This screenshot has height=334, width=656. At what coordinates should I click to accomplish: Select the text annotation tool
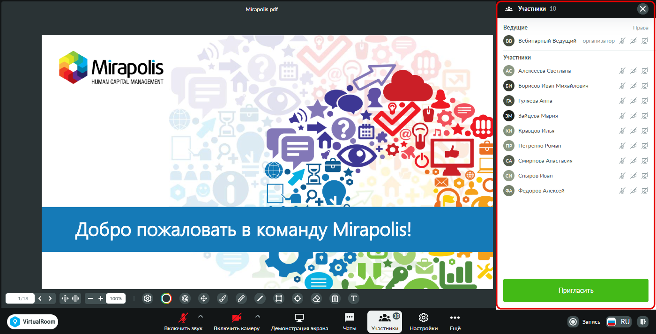[354, 298]
